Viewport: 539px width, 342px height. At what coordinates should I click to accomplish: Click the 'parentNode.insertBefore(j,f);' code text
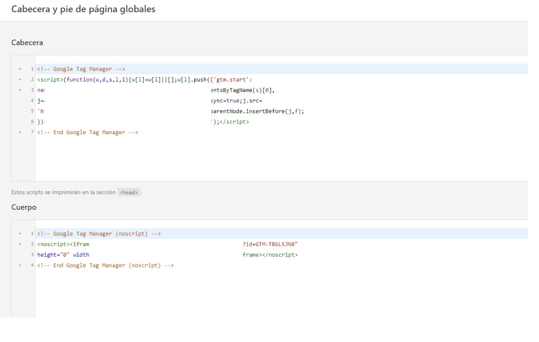pos(257,111)
